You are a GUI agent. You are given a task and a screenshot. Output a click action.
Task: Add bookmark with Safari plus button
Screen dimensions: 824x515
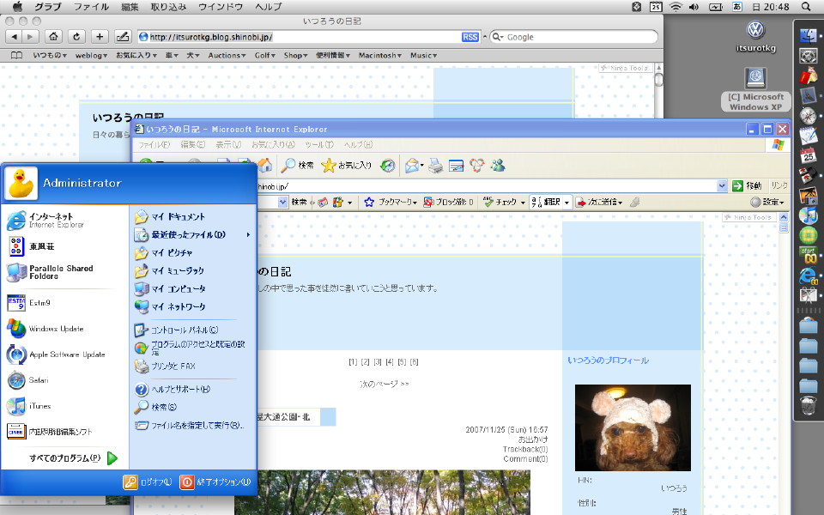point(100,37)
